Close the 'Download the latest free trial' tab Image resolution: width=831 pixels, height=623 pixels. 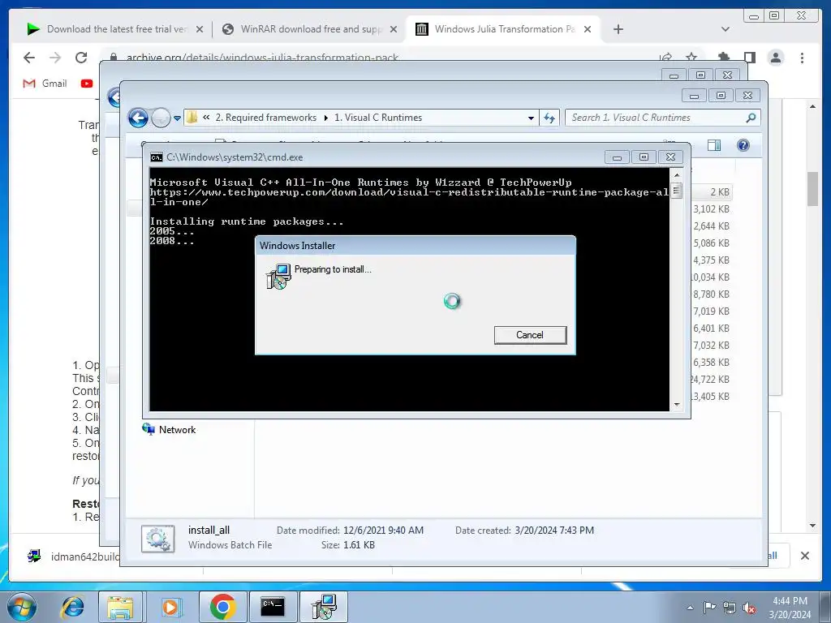pyautogui.click(x=200, y=29)
